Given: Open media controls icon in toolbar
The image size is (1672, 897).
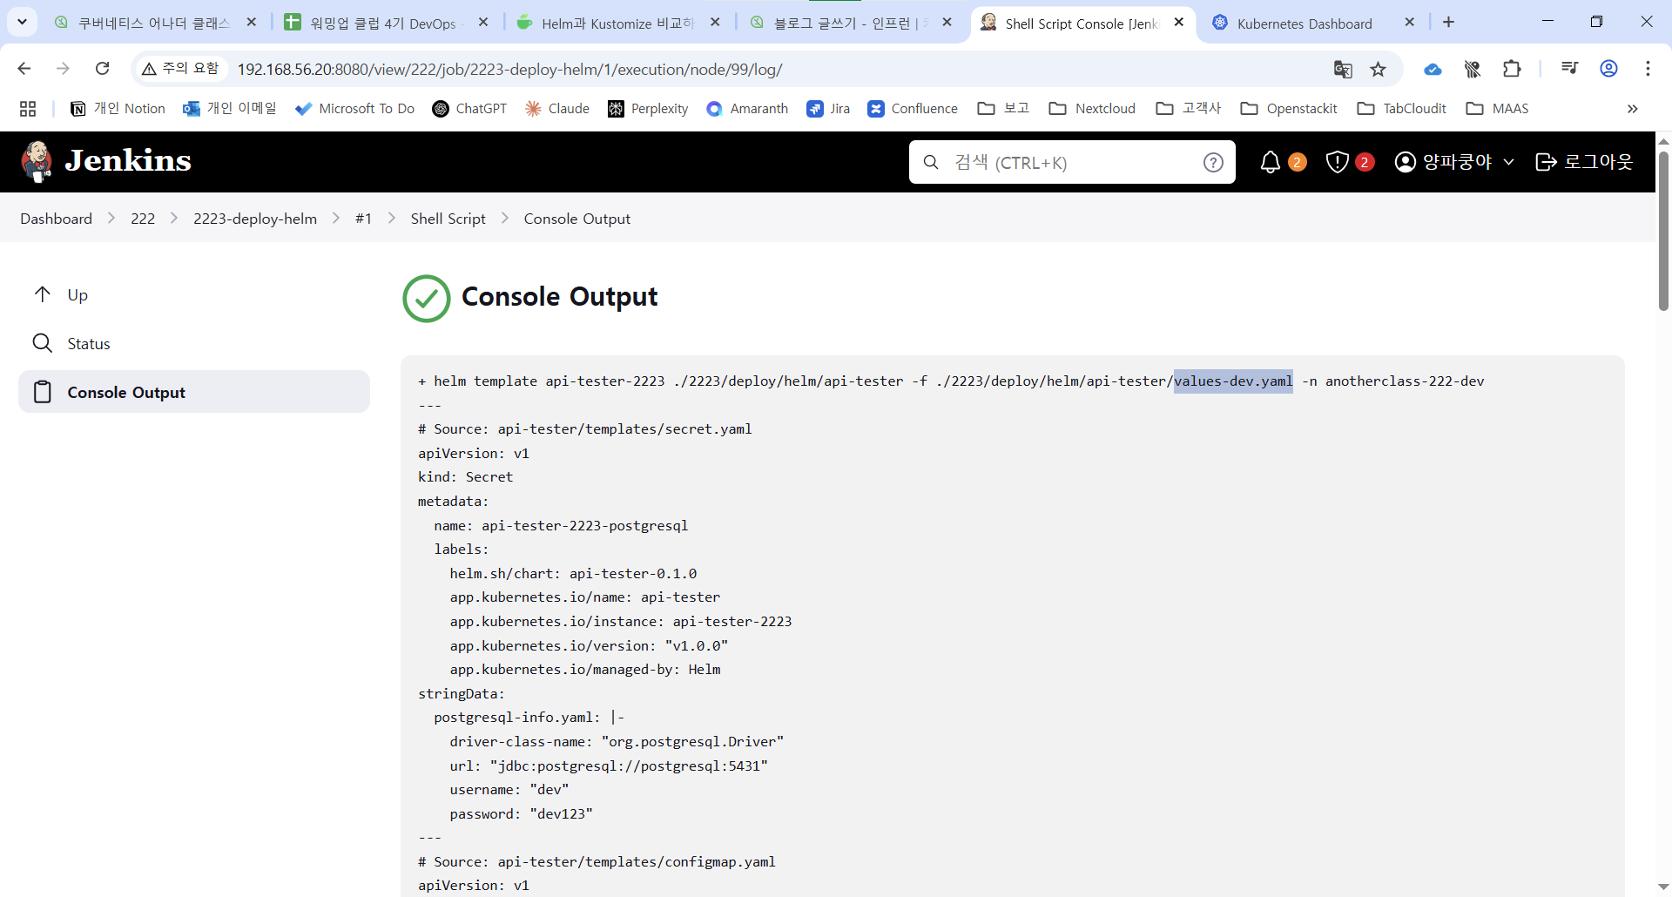Looking at the screenshot, I should pos(1569,69).
